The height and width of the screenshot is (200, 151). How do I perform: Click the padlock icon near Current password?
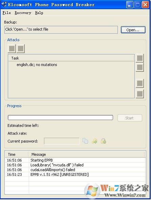[x=103, y=141]
